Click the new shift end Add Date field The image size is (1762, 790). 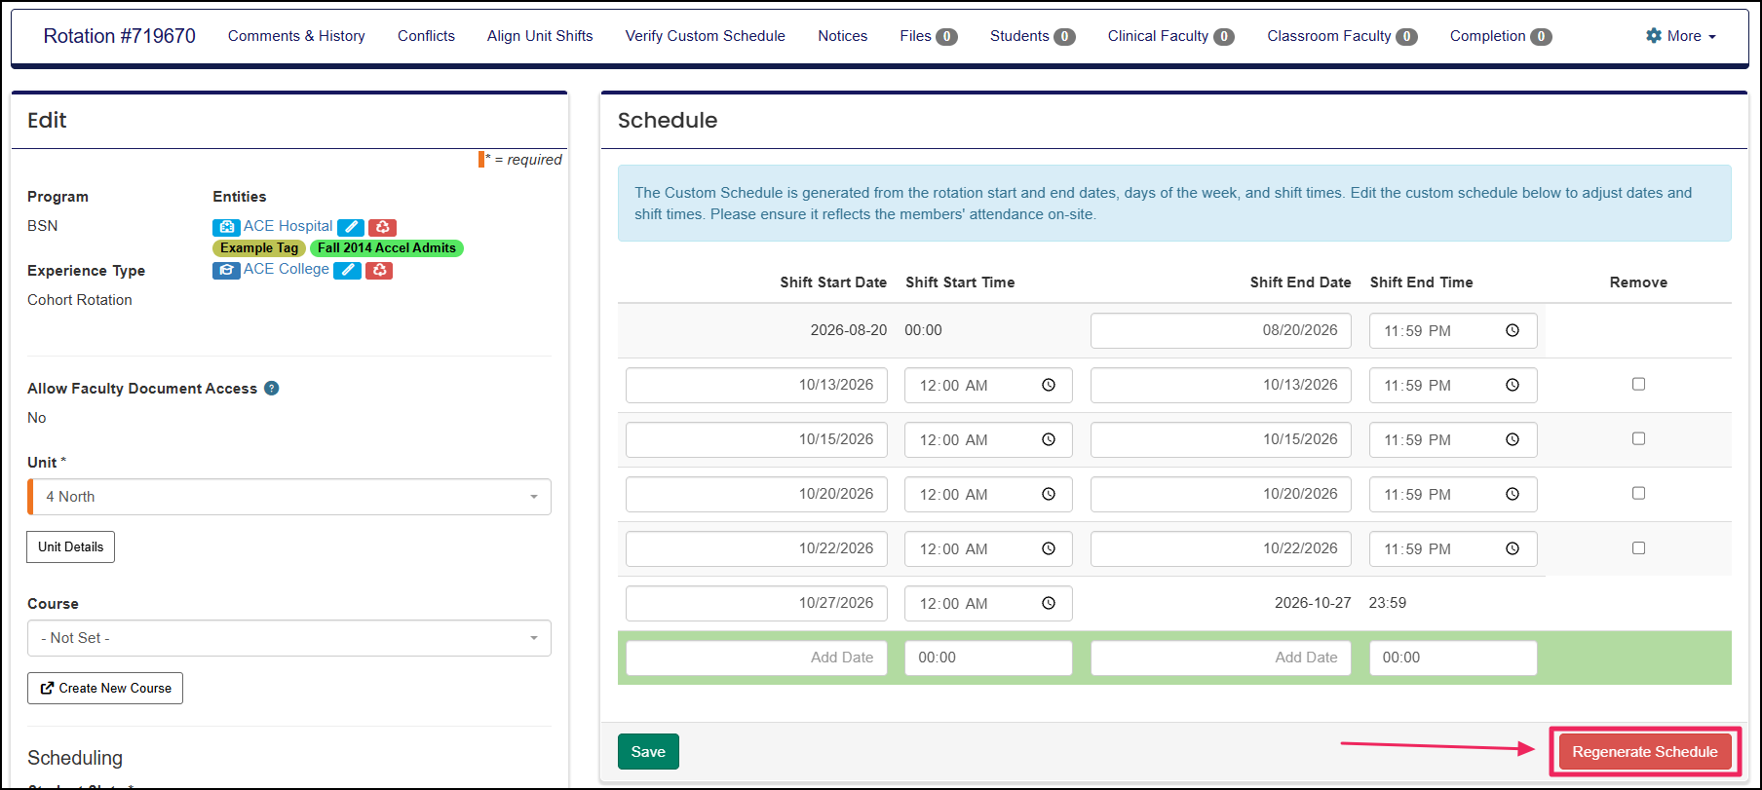(1221, 658)
